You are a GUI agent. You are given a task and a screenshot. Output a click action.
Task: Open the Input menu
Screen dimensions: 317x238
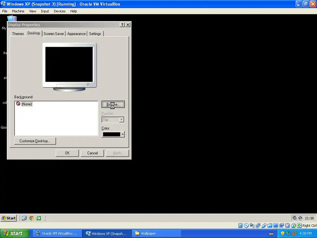tap(45, 11)
